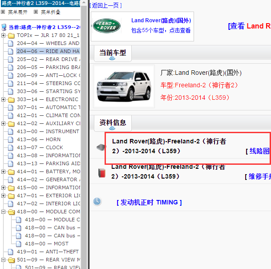This screenshot has height=269, width=271.
Task: Click page icon for 412-01 CLIMATE
Action: click(11, 115)
